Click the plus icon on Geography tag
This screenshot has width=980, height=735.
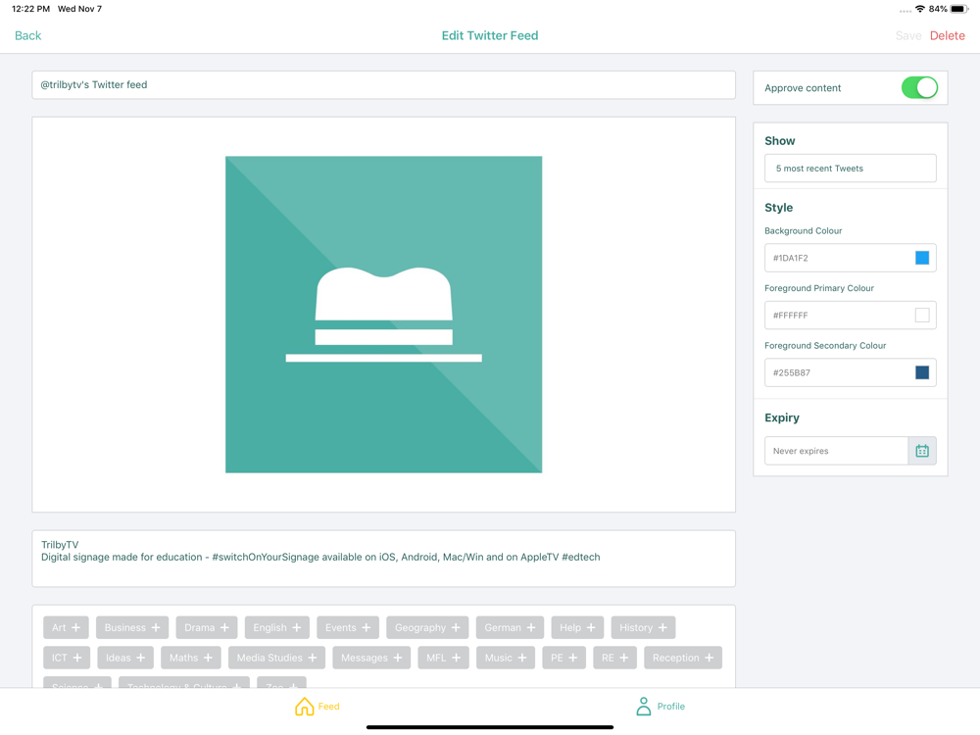click(456, 627)
